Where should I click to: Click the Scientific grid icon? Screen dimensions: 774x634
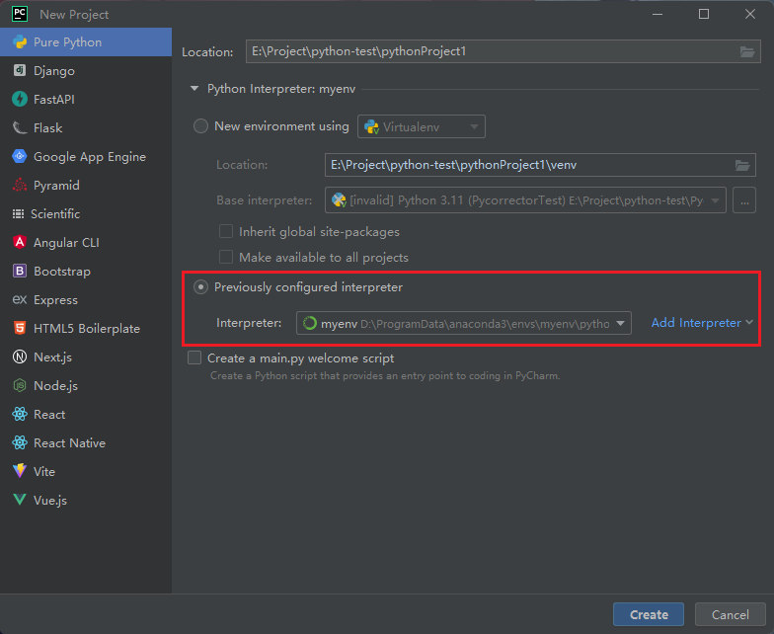[x=18, y=213]
